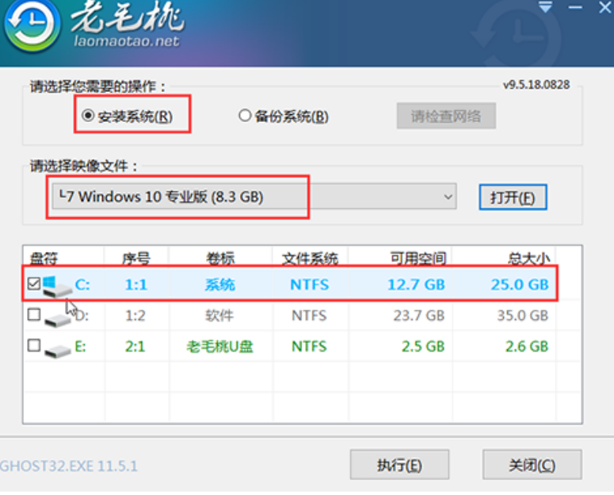614x495 pixels.
Task: Click the 请检查网络 button
Action: (446, 116)
